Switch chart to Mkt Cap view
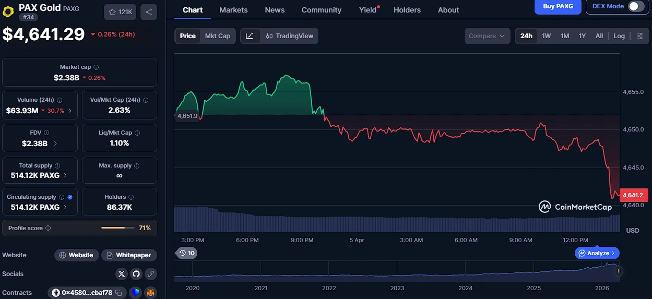 pos(217,36)
